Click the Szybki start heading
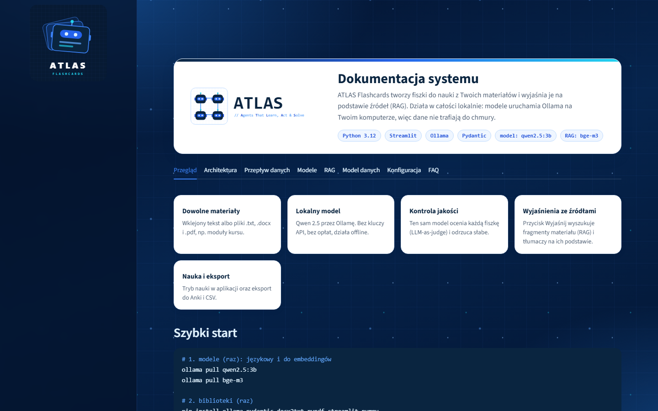 (205, 333)
